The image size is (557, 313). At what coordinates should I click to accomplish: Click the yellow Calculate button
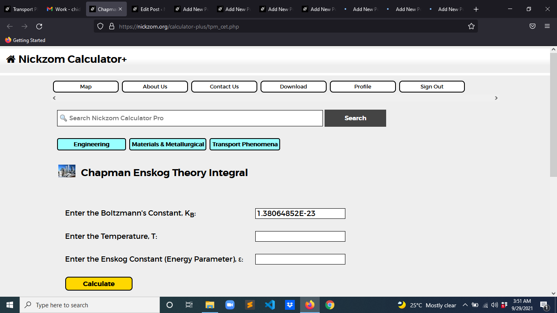[x=99, y=284]
